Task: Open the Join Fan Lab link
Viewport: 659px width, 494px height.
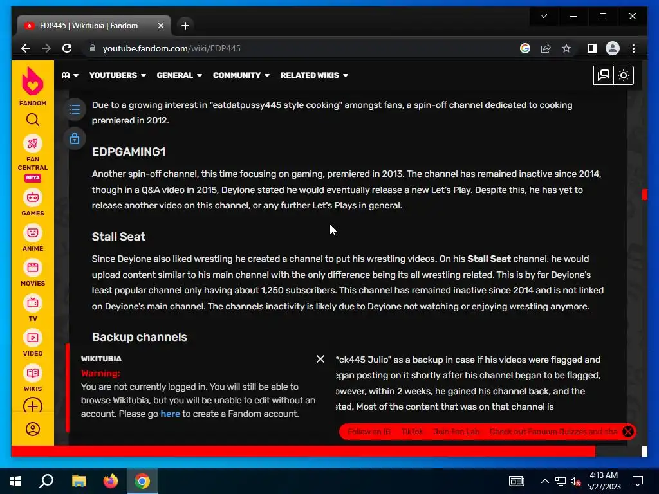Action: coord(456,432)
